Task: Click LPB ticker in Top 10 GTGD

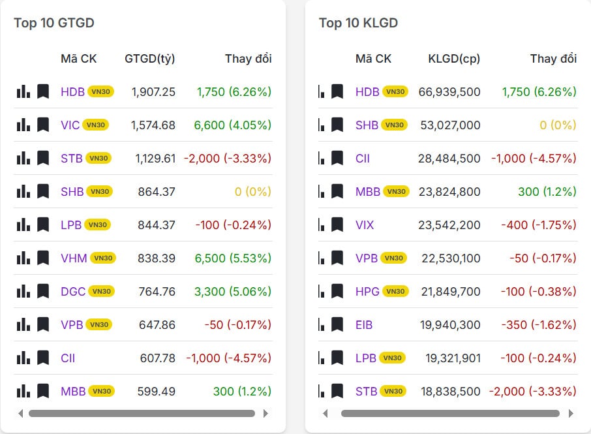Action: pyautogui.click(x=71, y=225)
